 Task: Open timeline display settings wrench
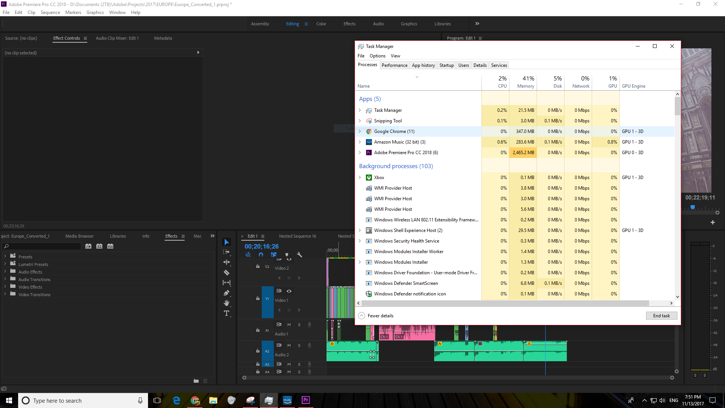coord(299,255)
